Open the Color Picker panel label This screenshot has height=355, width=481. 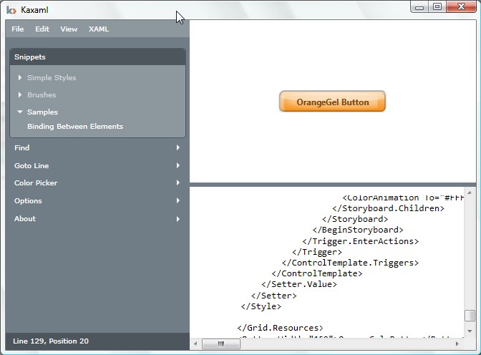36,183
